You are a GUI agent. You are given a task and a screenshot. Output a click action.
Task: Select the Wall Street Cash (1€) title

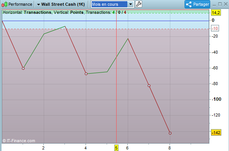coord(63,4)
